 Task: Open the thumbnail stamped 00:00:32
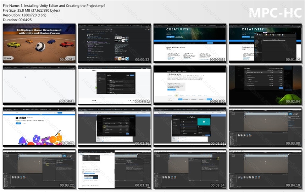click(114, 43)
